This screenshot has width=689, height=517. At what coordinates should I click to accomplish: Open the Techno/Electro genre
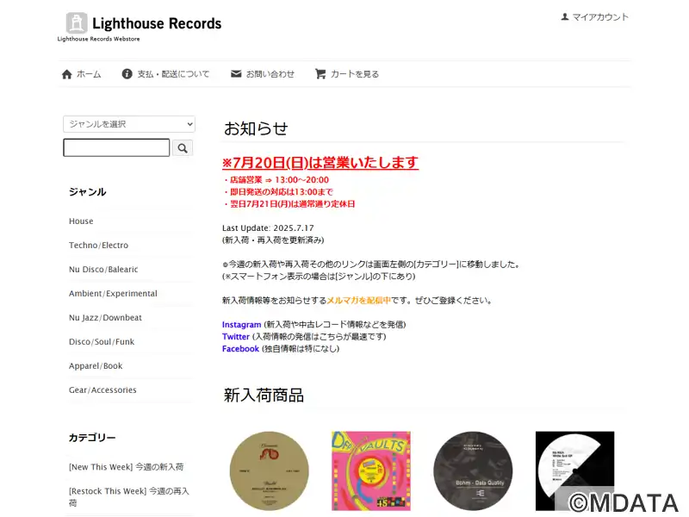98,246
